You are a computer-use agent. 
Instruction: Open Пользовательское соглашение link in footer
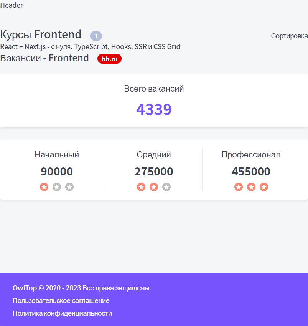61,301
